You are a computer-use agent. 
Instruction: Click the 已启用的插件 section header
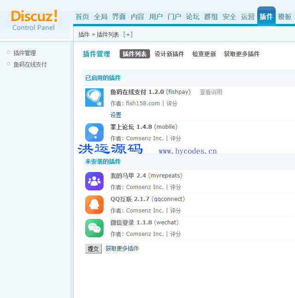click(x=103, y=78)
